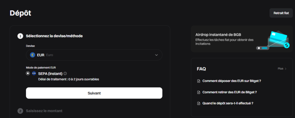295x118 pixels.
Task: Open the Retrait fiat button
Action: click(x=281, y=13)
